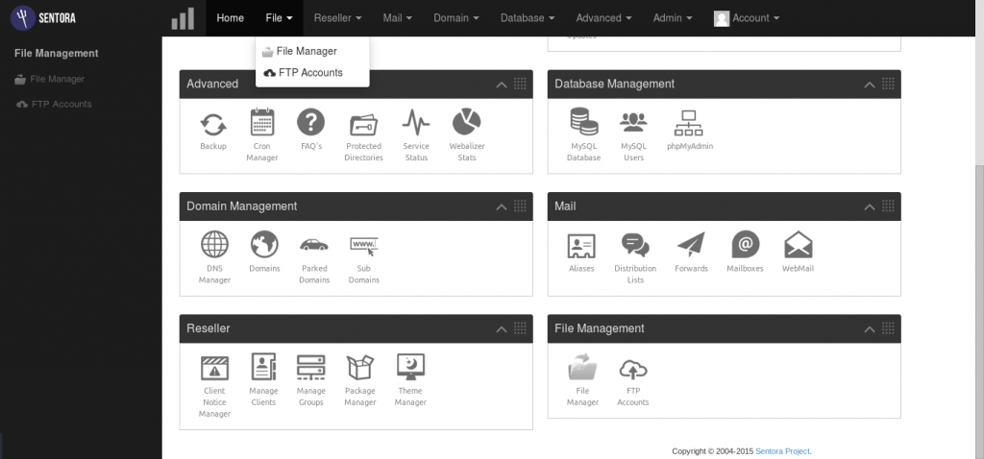
Task: Launch phpMyAdmin from Database Management
Action: 689,123
